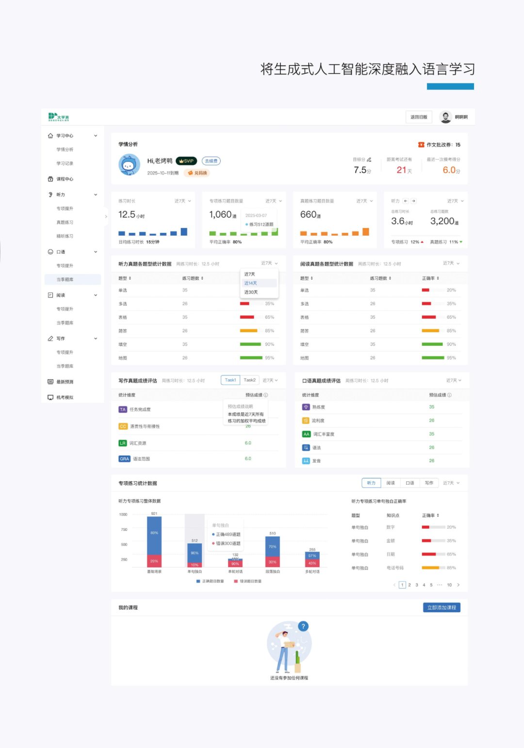Choose 近30天 from the open dropdown
Image resolution: width=524 pixels, height=748 pixels.
pyautogui.click(x=251, y=292)
